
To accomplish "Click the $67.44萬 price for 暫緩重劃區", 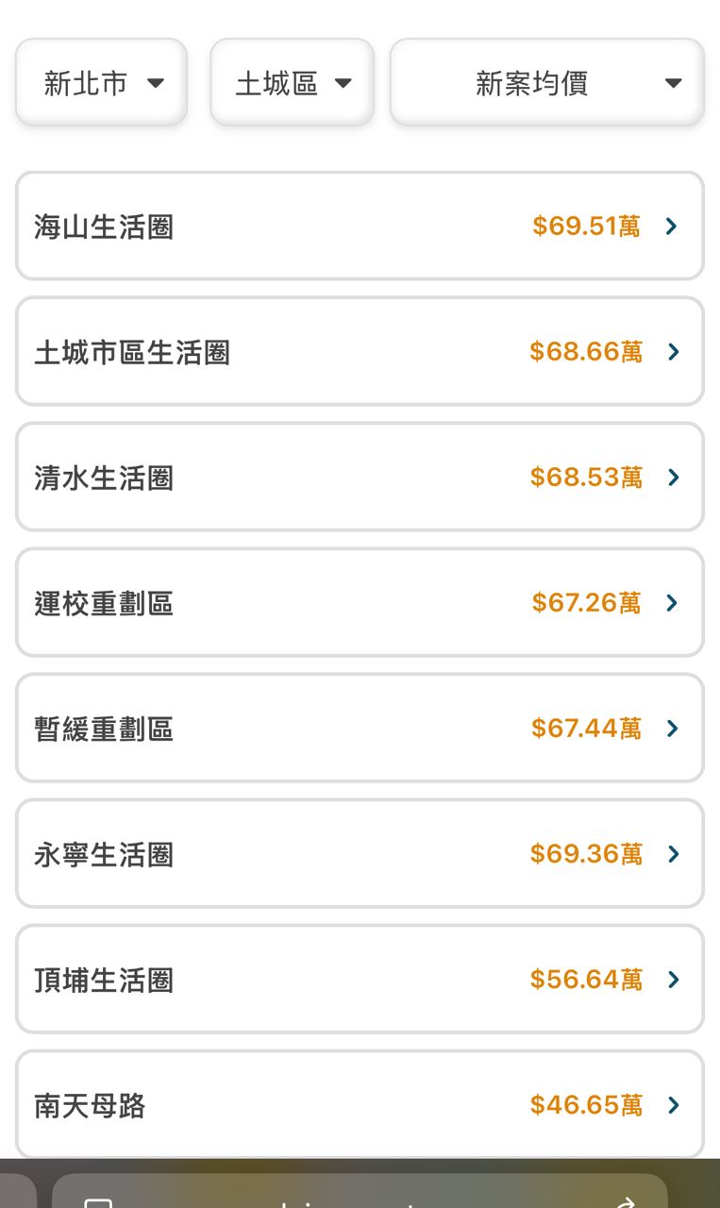I will coord(586,729).
